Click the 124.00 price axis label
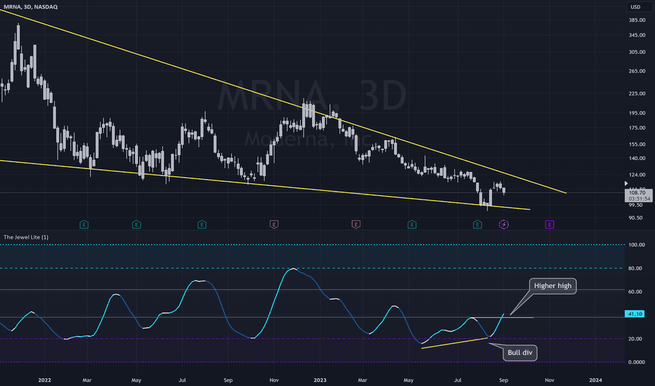Viewport: 655px width, 386px height. click(x=637, y=175)
